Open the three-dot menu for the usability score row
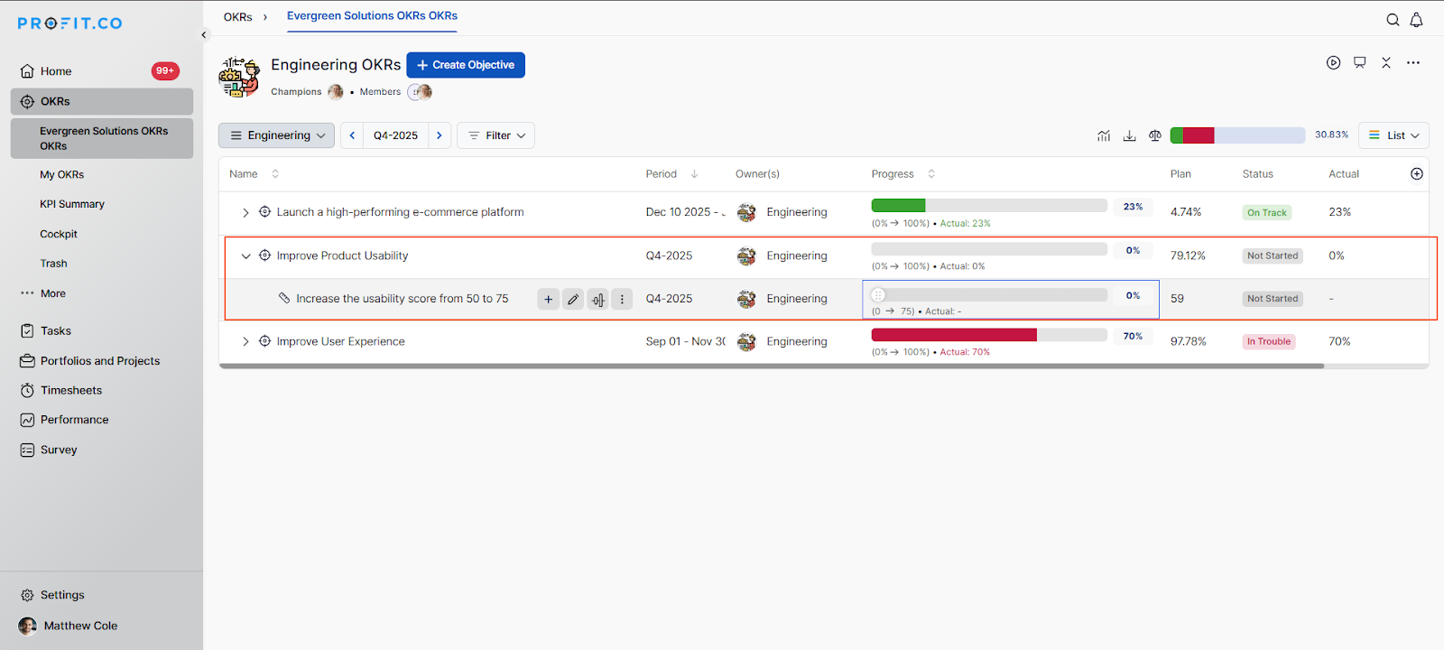The width and height of the screenshot is (1444, 650). [x=622, y=299]
